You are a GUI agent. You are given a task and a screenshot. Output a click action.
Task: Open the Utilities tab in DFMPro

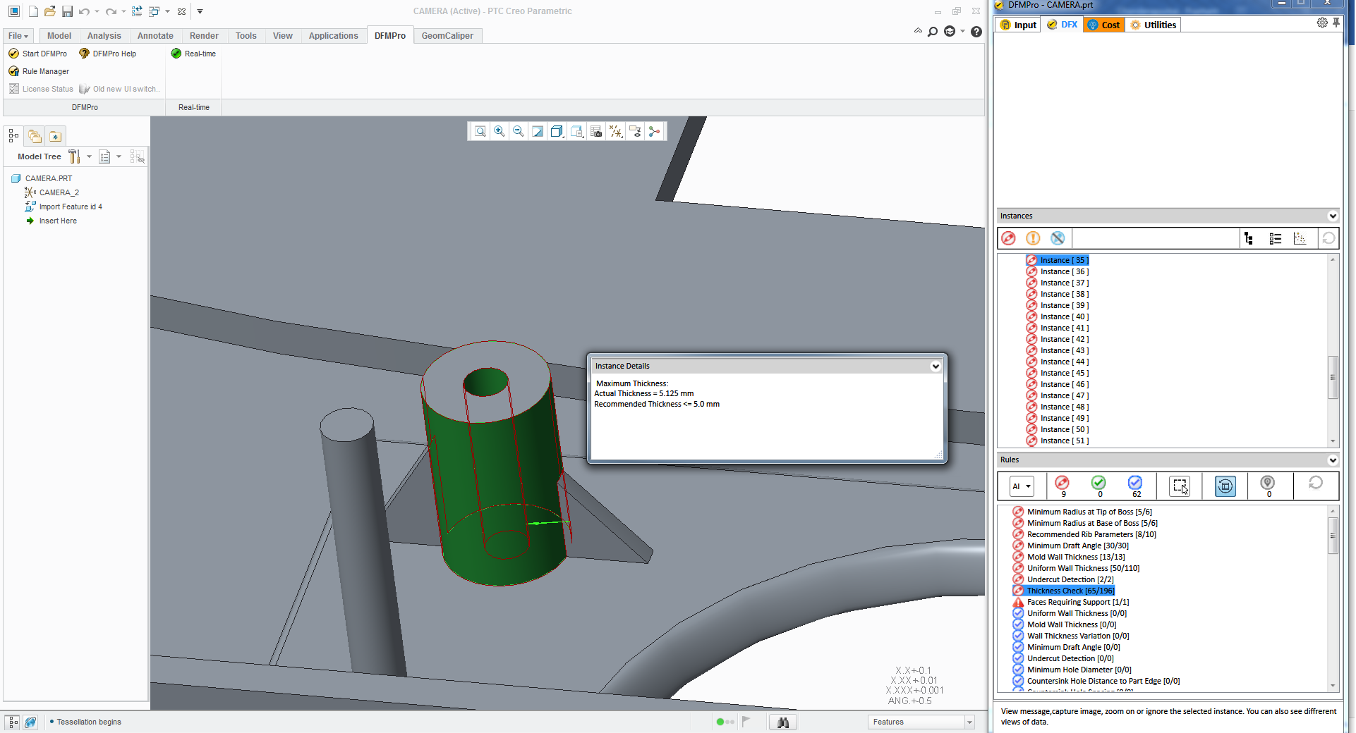pos(1153,25)
